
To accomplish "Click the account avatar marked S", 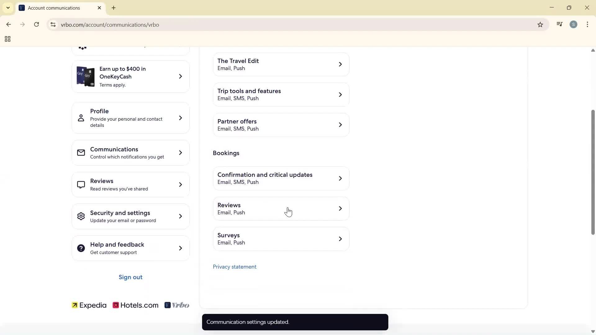I will [574, 25].
